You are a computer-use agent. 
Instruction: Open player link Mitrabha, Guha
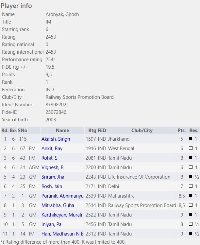[58, 205]
